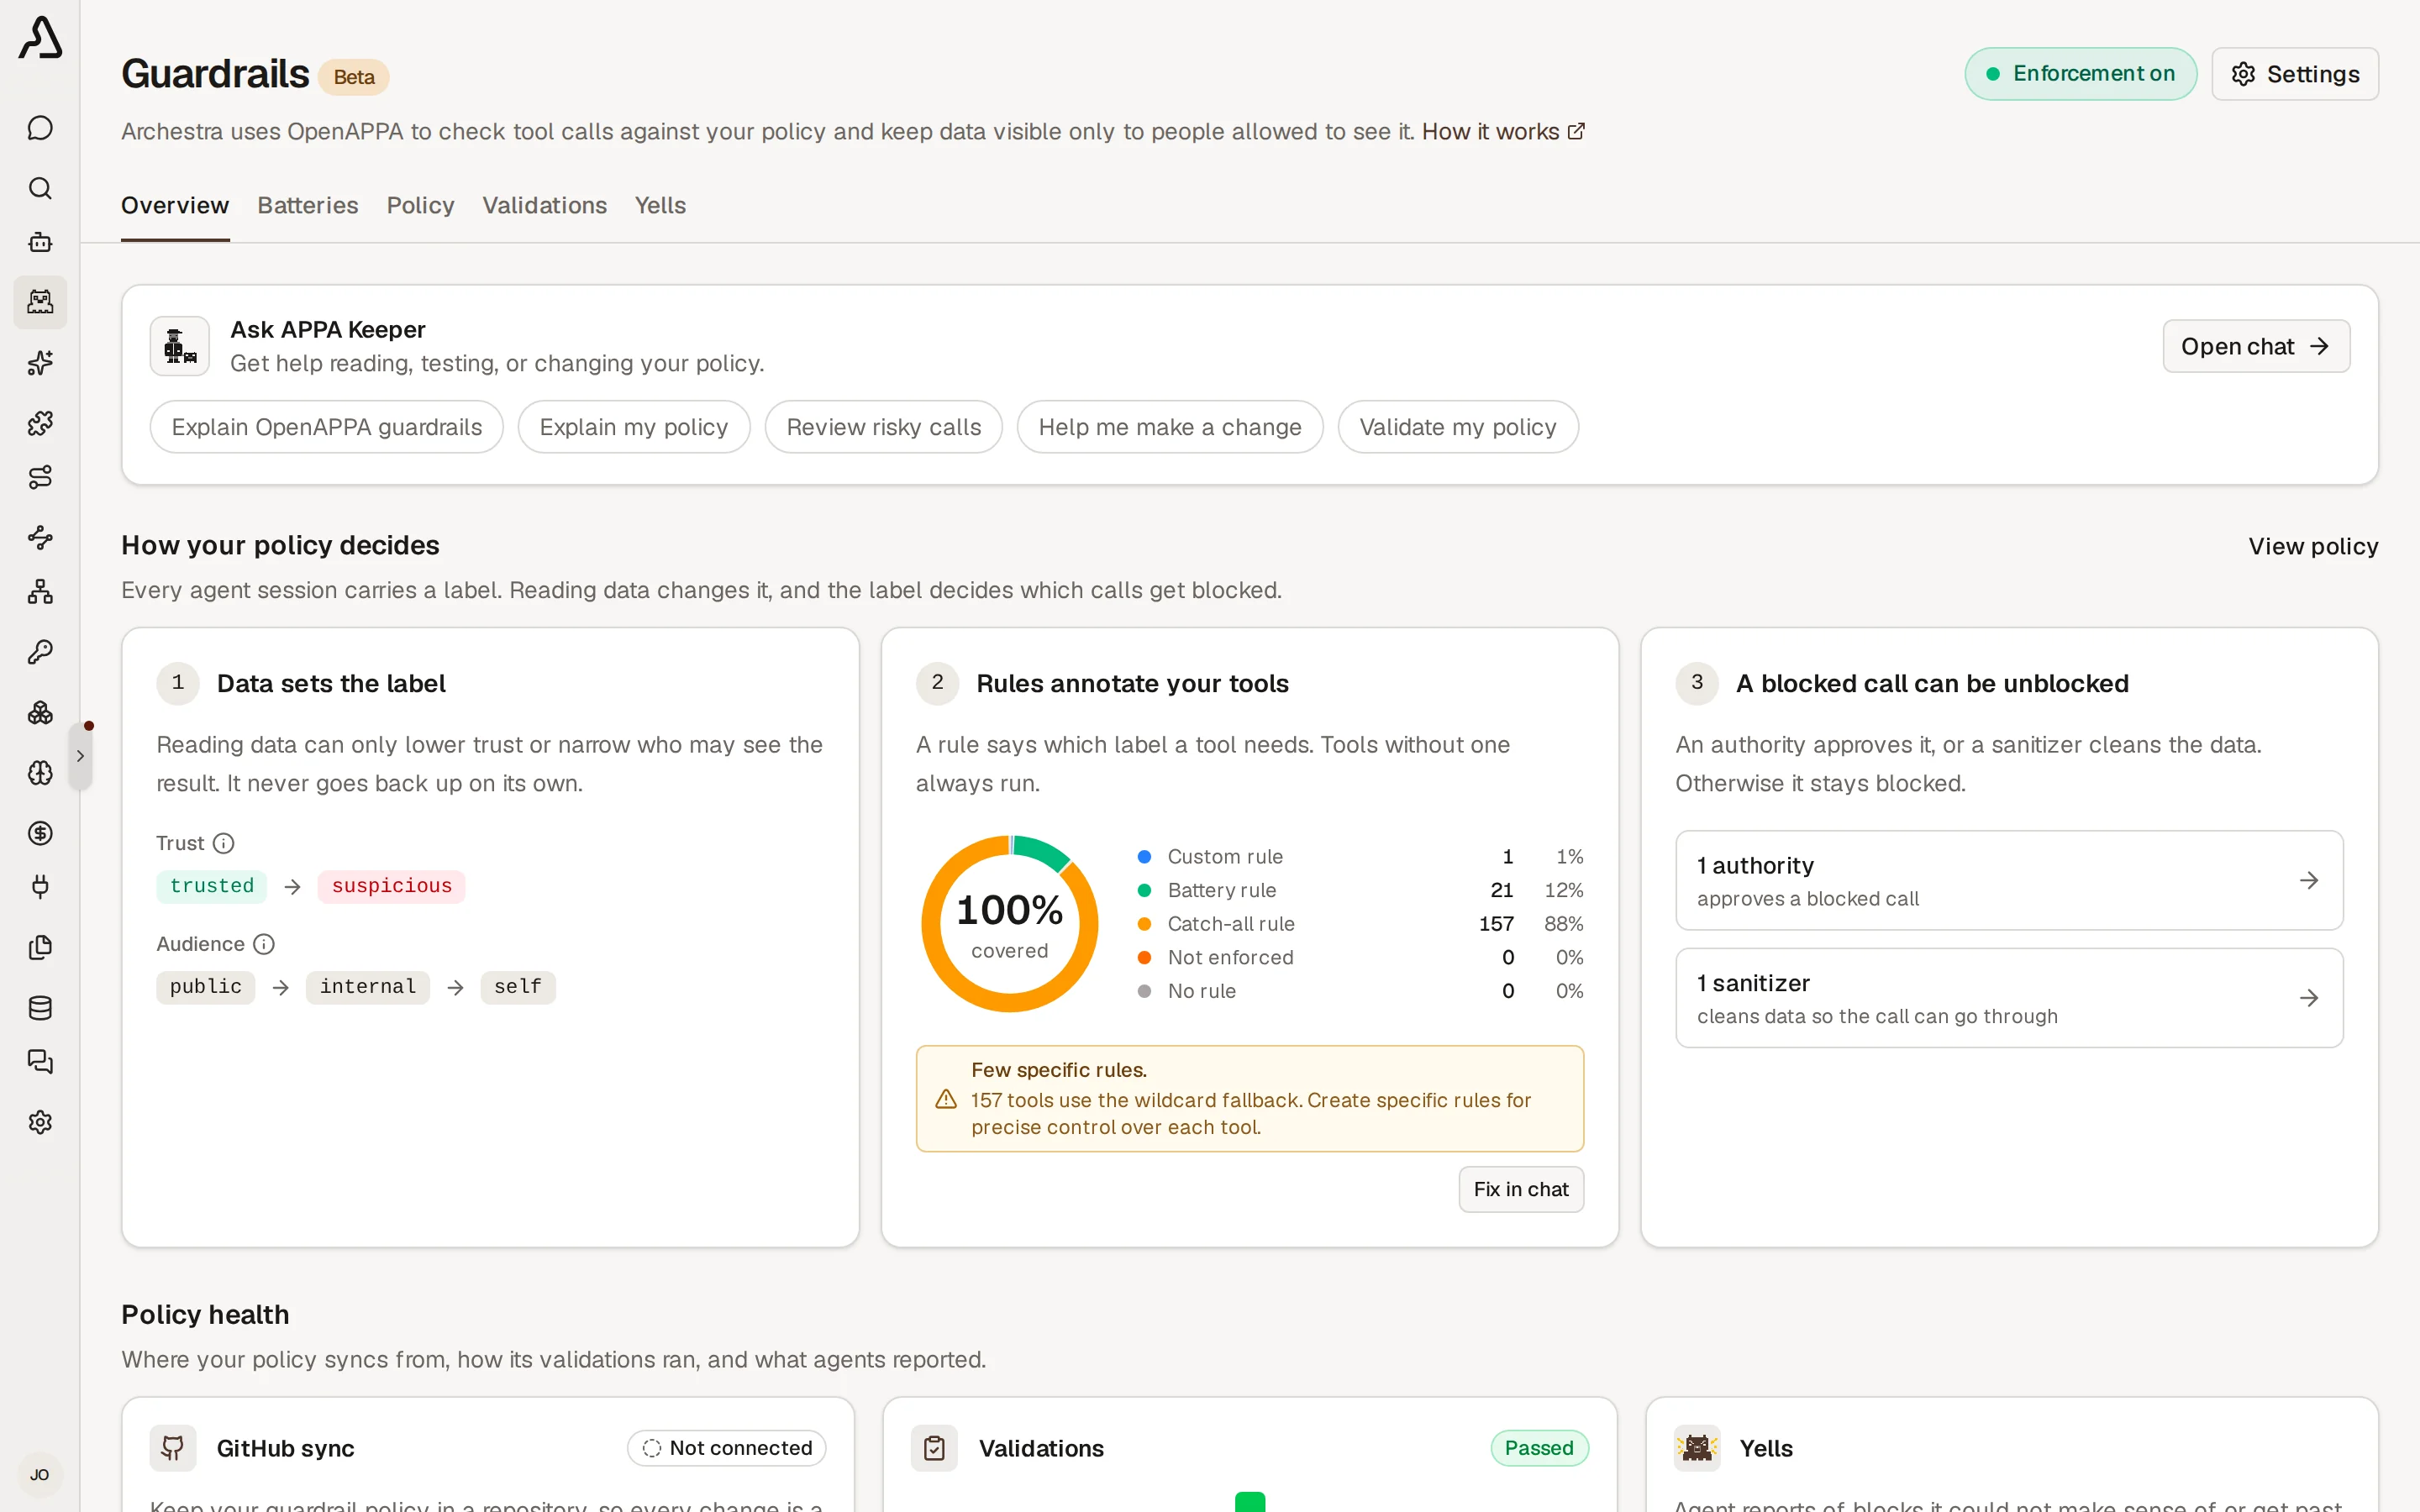The image size is (2420, 1512).
Task: Open Guardrails Settings button
Action: [x=2295, y=74]
